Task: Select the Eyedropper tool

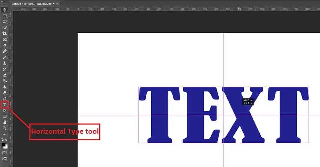Action: tap(4, 45)
